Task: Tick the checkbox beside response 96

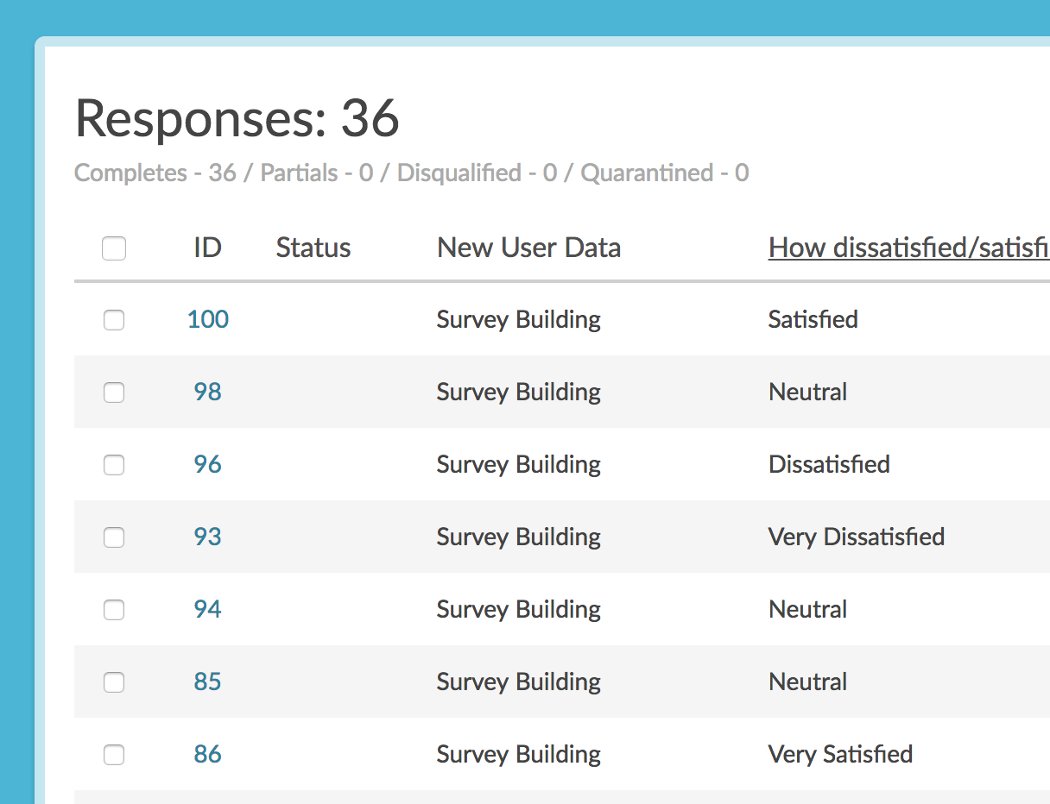Action: 114,465
